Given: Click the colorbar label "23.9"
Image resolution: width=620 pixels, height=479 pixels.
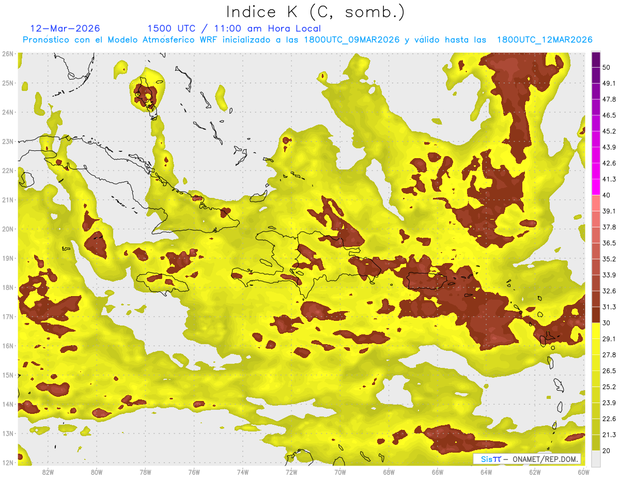Looking at the screenshot, I should (x=609, y=403).
